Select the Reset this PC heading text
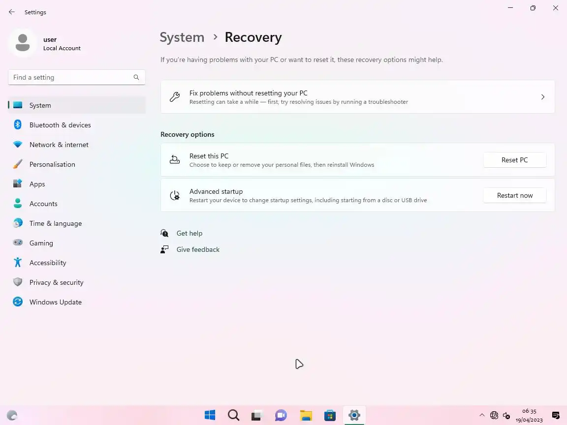 tap(209, 156)
